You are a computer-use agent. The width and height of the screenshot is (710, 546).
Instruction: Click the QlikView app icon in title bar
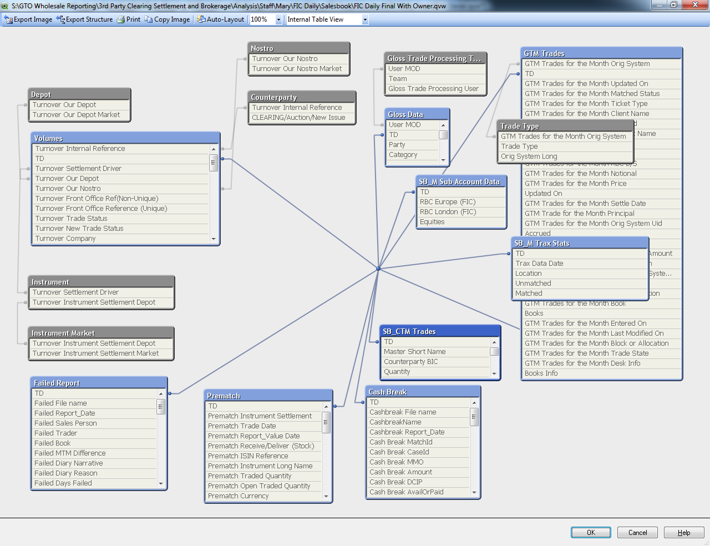[5, 6]
